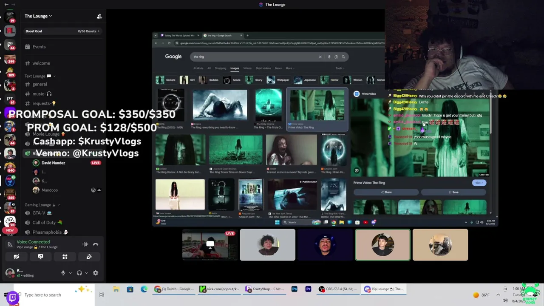The width and height of the screenshot is (544, 306).
Task: Click the share screen button
Action: (40, 257)
